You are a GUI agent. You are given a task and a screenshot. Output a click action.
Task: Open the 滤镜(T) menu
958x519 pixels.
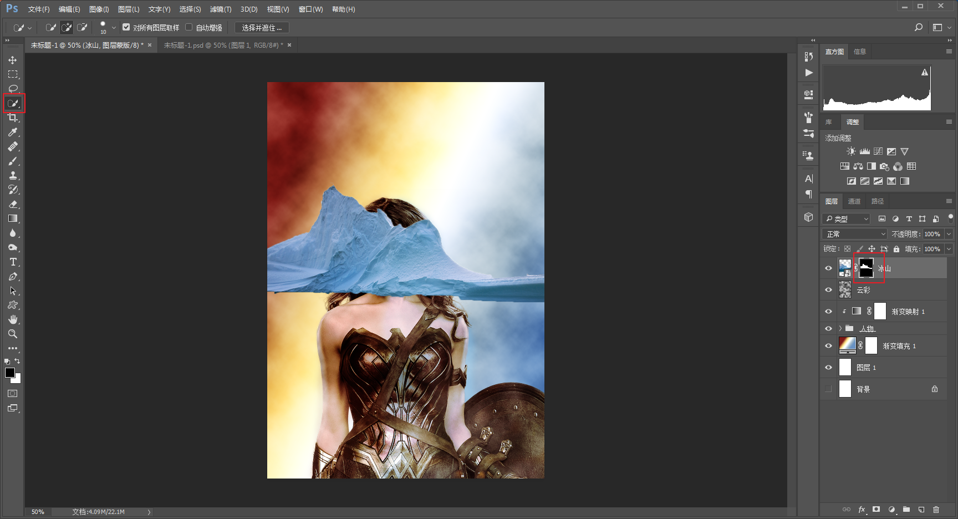pyautogui.click(x=221, y=9)
